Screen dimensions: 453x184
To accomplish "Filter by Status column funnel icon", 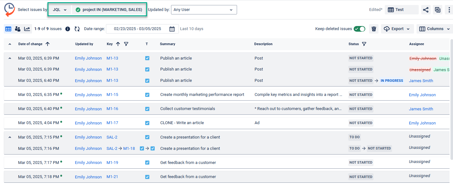I will 364,44.
